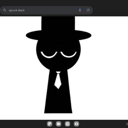Start voice search with the microphone icon
The image size is (128, 128).
coord(80,10)
